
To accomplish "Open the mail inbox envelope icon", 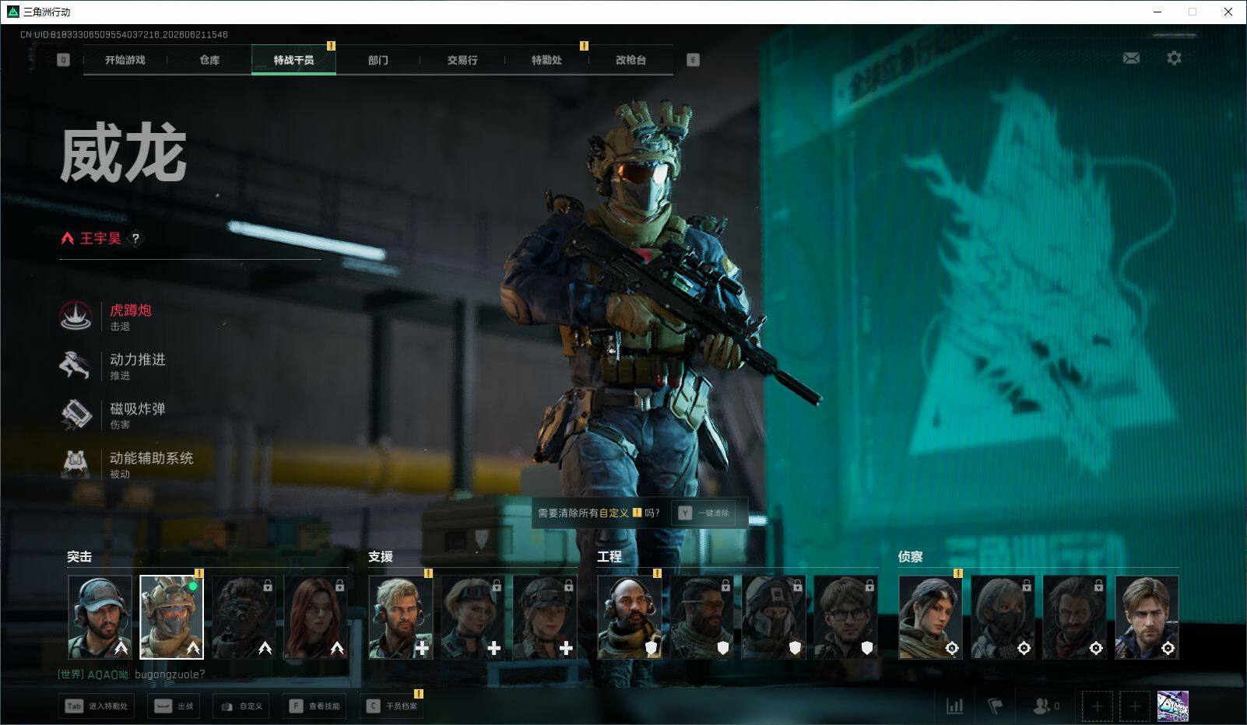I will (1131, 58).
